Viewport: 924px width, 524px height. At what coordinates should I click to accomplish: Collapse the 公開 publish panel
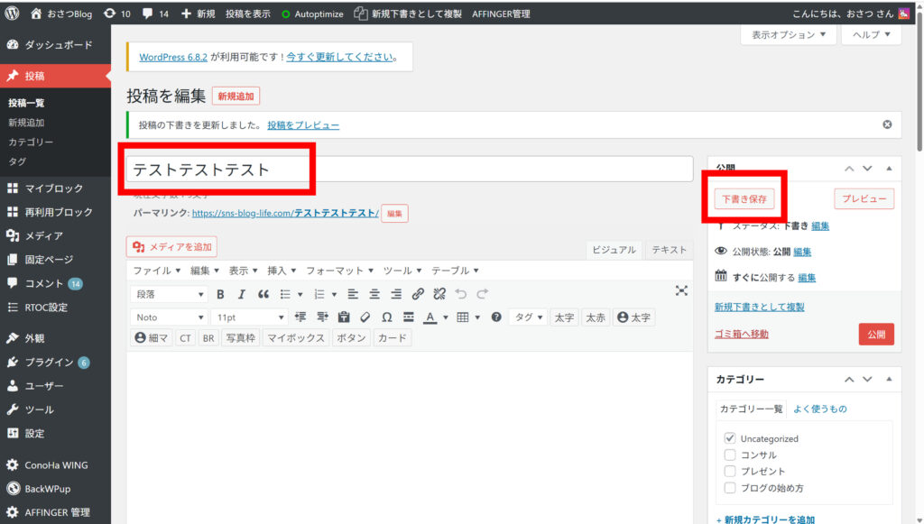coord(889,169)
